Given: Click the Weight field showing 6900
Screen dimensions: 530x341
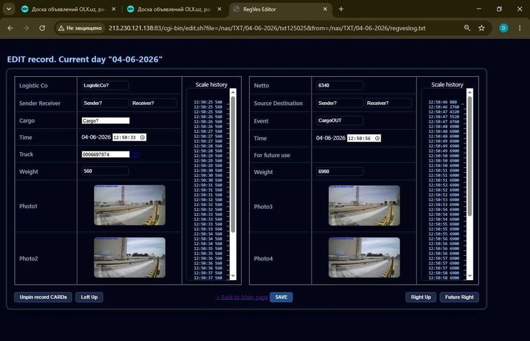Looking at the screenshot, I should [339, 171].
